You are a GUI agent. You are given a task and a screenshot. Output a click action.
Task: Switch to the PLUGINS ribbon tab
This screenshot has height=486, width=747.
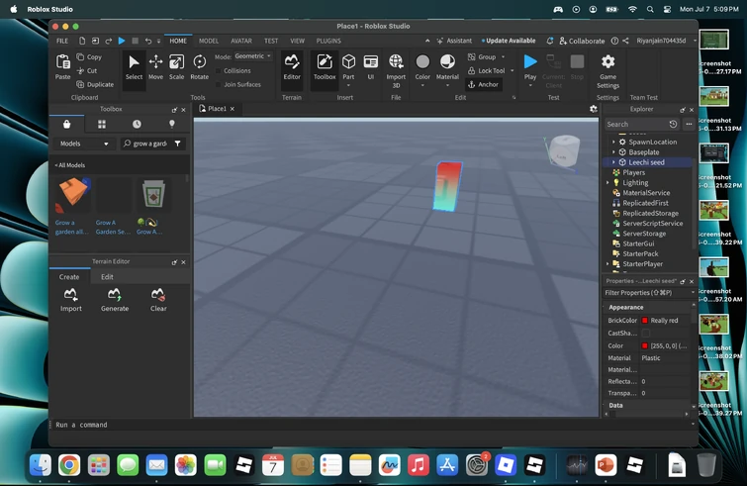coord(328,41)
